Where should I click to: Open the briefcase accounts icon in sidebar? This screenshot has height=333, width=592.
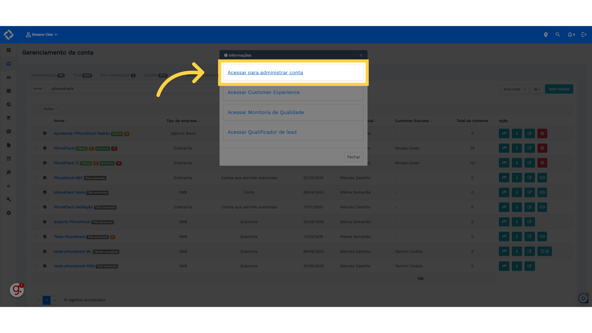point(9,64)
